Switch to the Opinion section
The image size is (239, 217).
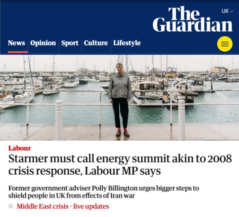tap(43, 43)
